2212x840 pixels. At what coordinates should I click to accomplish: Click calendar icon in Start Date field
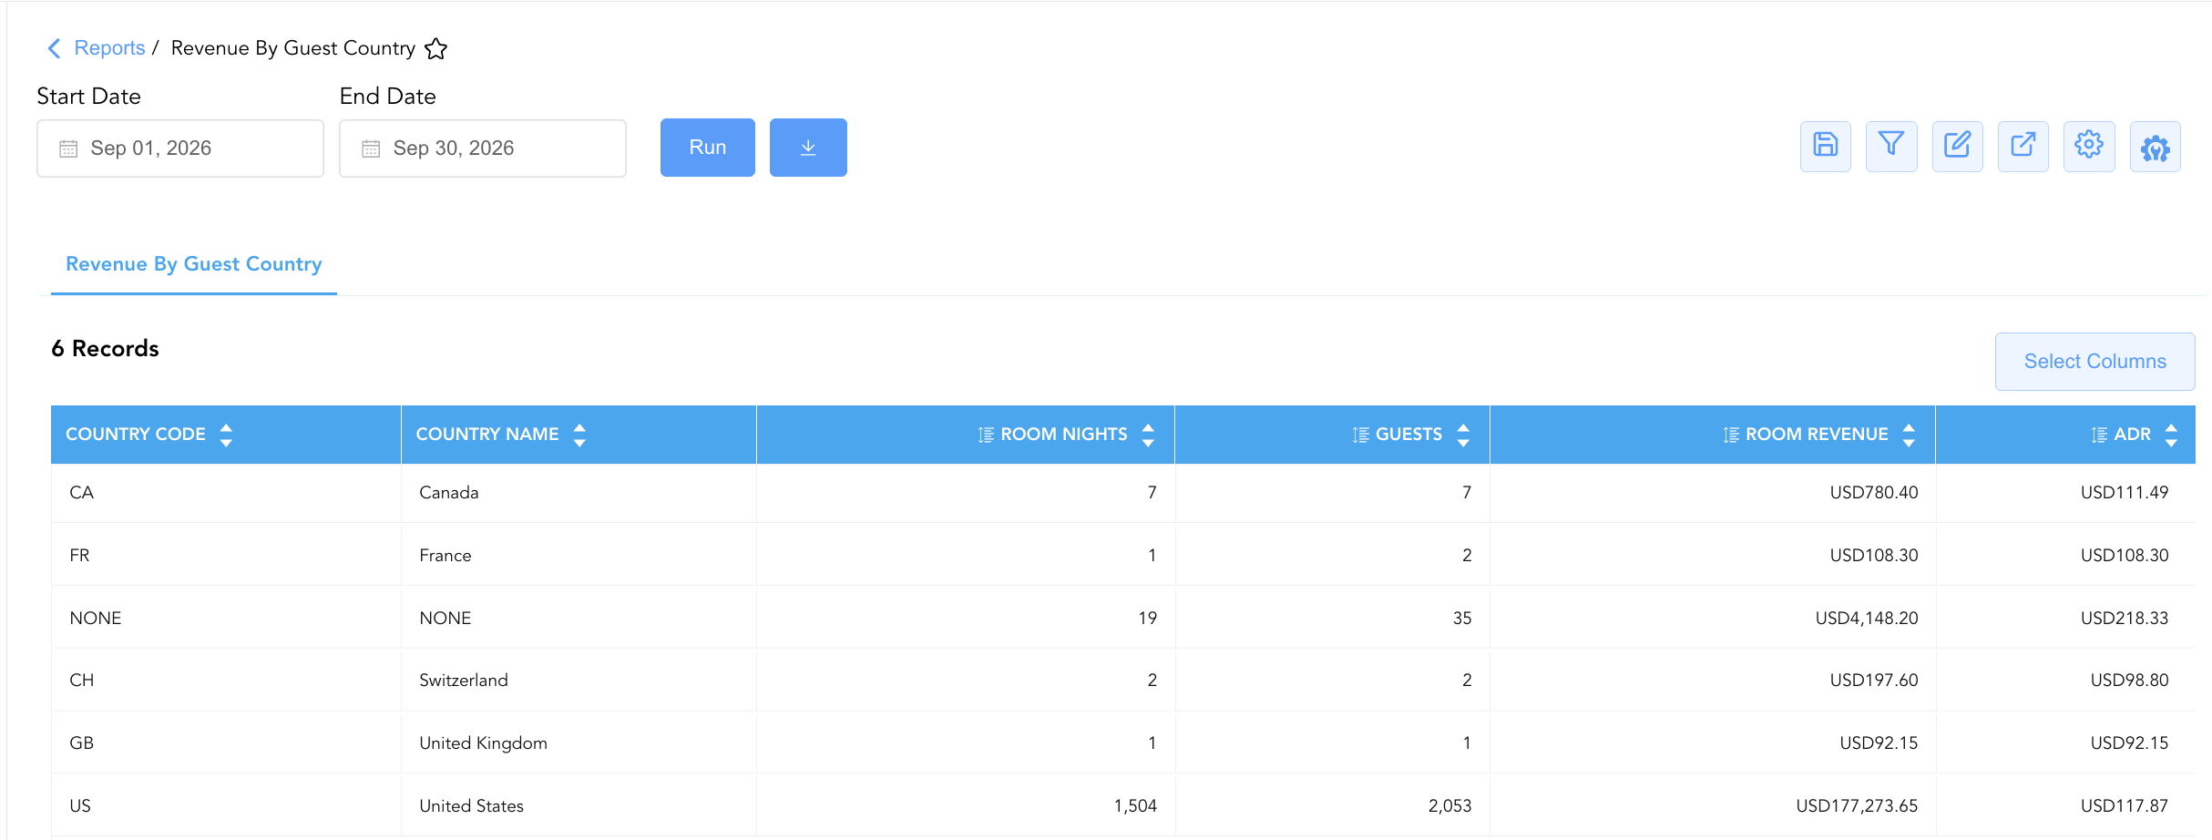(x=68, y=149)
